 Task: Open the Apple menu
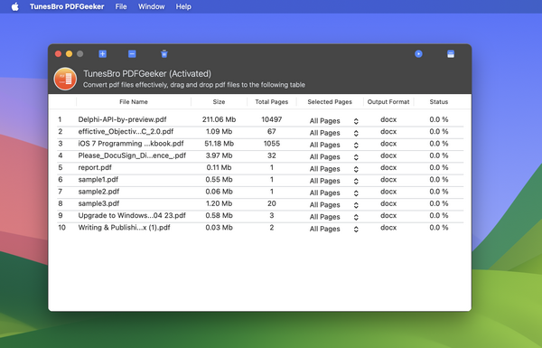(x=14, y=6)
